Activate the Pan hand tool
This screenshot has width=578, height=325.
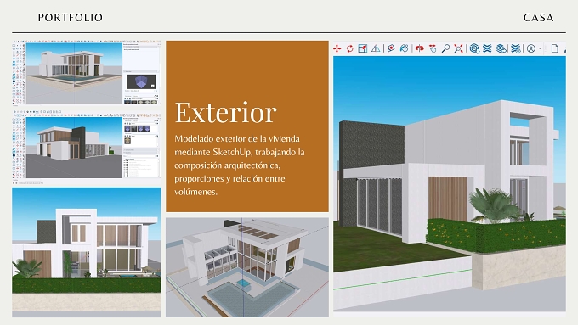pos(433,48)
